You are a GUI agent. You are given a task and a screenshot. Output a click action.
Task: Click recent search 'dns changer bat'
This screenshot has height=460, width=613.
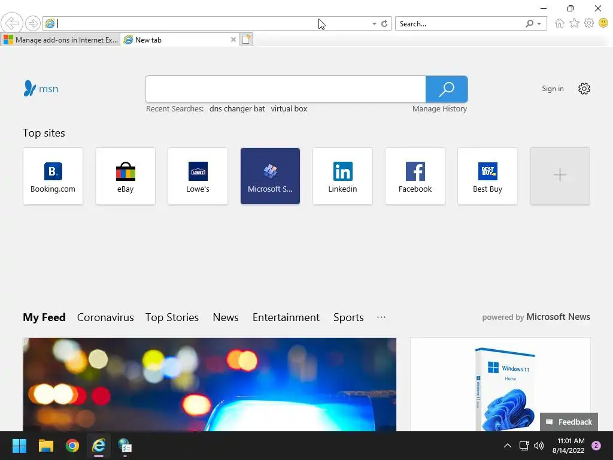[x=237, y=109]
